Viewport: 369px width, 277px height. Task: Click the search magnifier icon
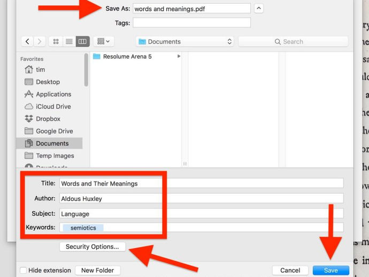pyautogui.click(x=278, y=42)
